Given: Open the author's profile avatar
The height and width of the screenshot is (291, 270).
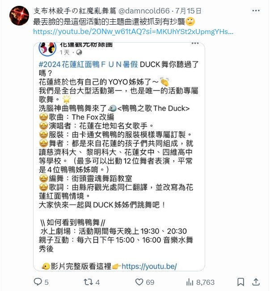Looking at the screenshot, I should pyautogui.click(x=19, y=16).
